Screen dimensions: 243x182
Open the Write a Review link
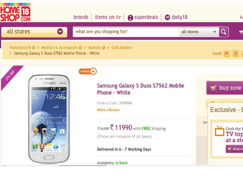click(x=108, y=110)
